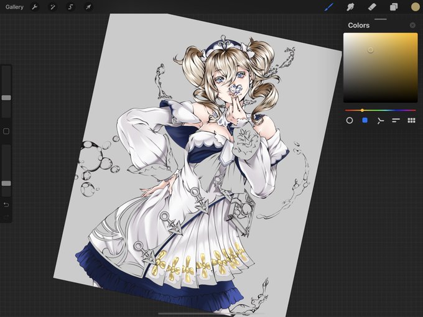
Task: Activate the Selection tool
Action: (x=70, y=7)
